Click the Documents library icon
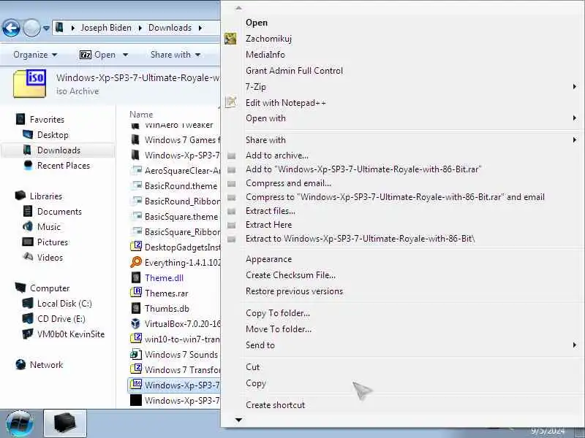This screenshot has height=438, width=585. (x=28, y=211)
